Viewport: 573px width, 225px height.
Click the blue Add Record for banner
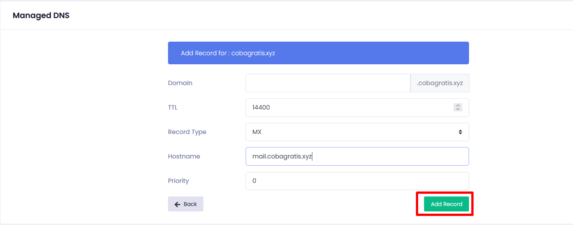pos(363,53)
